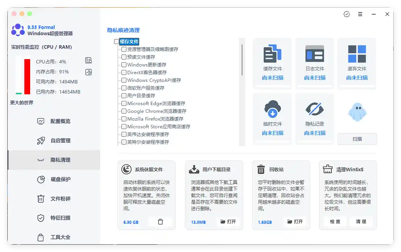Open 配置概览 in the sidebar

click(x=54, y=121)
